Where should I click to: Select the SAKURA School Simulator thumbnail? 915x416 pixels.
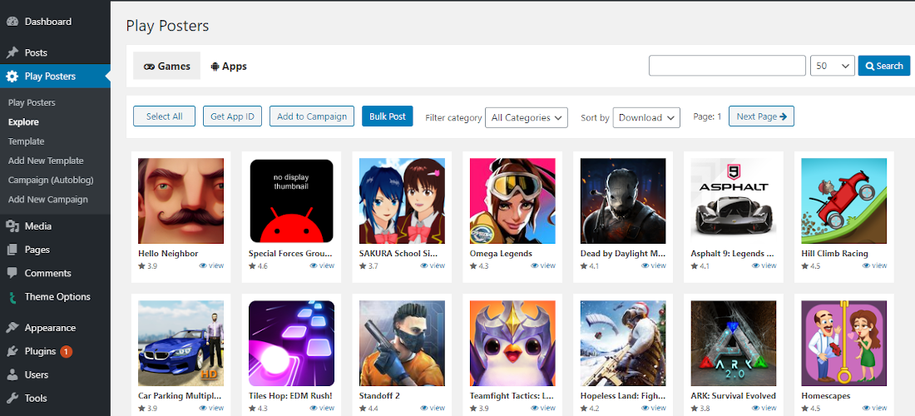[x=402, y=201]
